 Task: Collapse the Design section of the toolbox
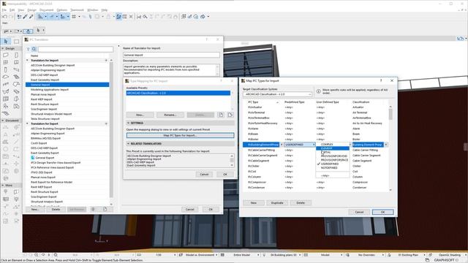click(3, 48)
